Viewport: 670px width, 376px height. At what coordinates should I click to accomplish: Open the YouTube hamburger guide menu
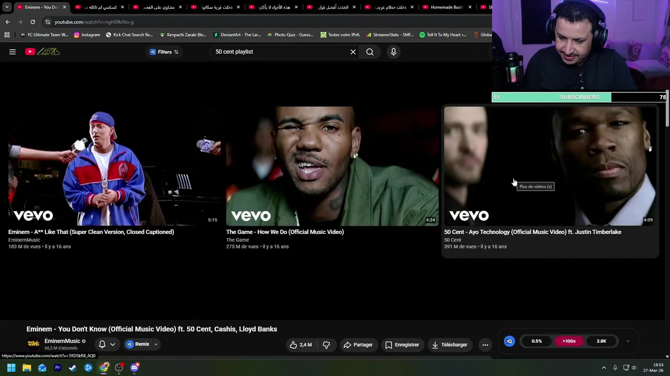click(x=13, y=52)
